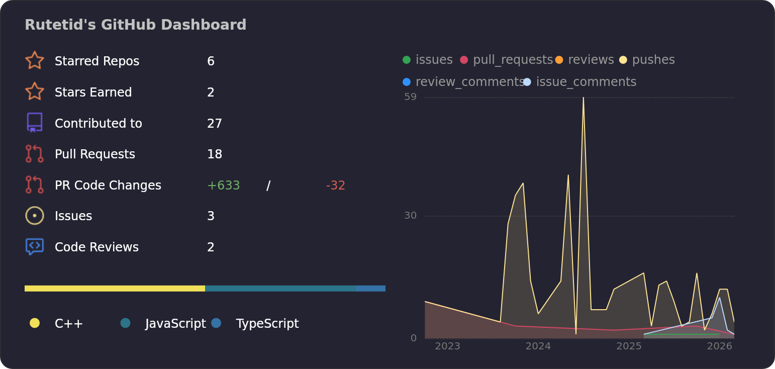Click the PR Code Changes branch icon

(x=34, y=185)
